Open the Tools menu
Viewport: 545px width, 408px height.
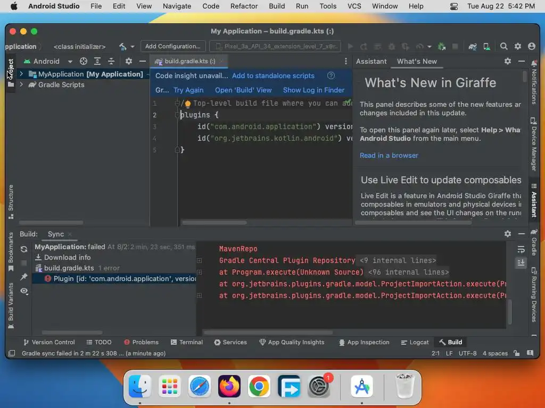(x=328, y=6)
